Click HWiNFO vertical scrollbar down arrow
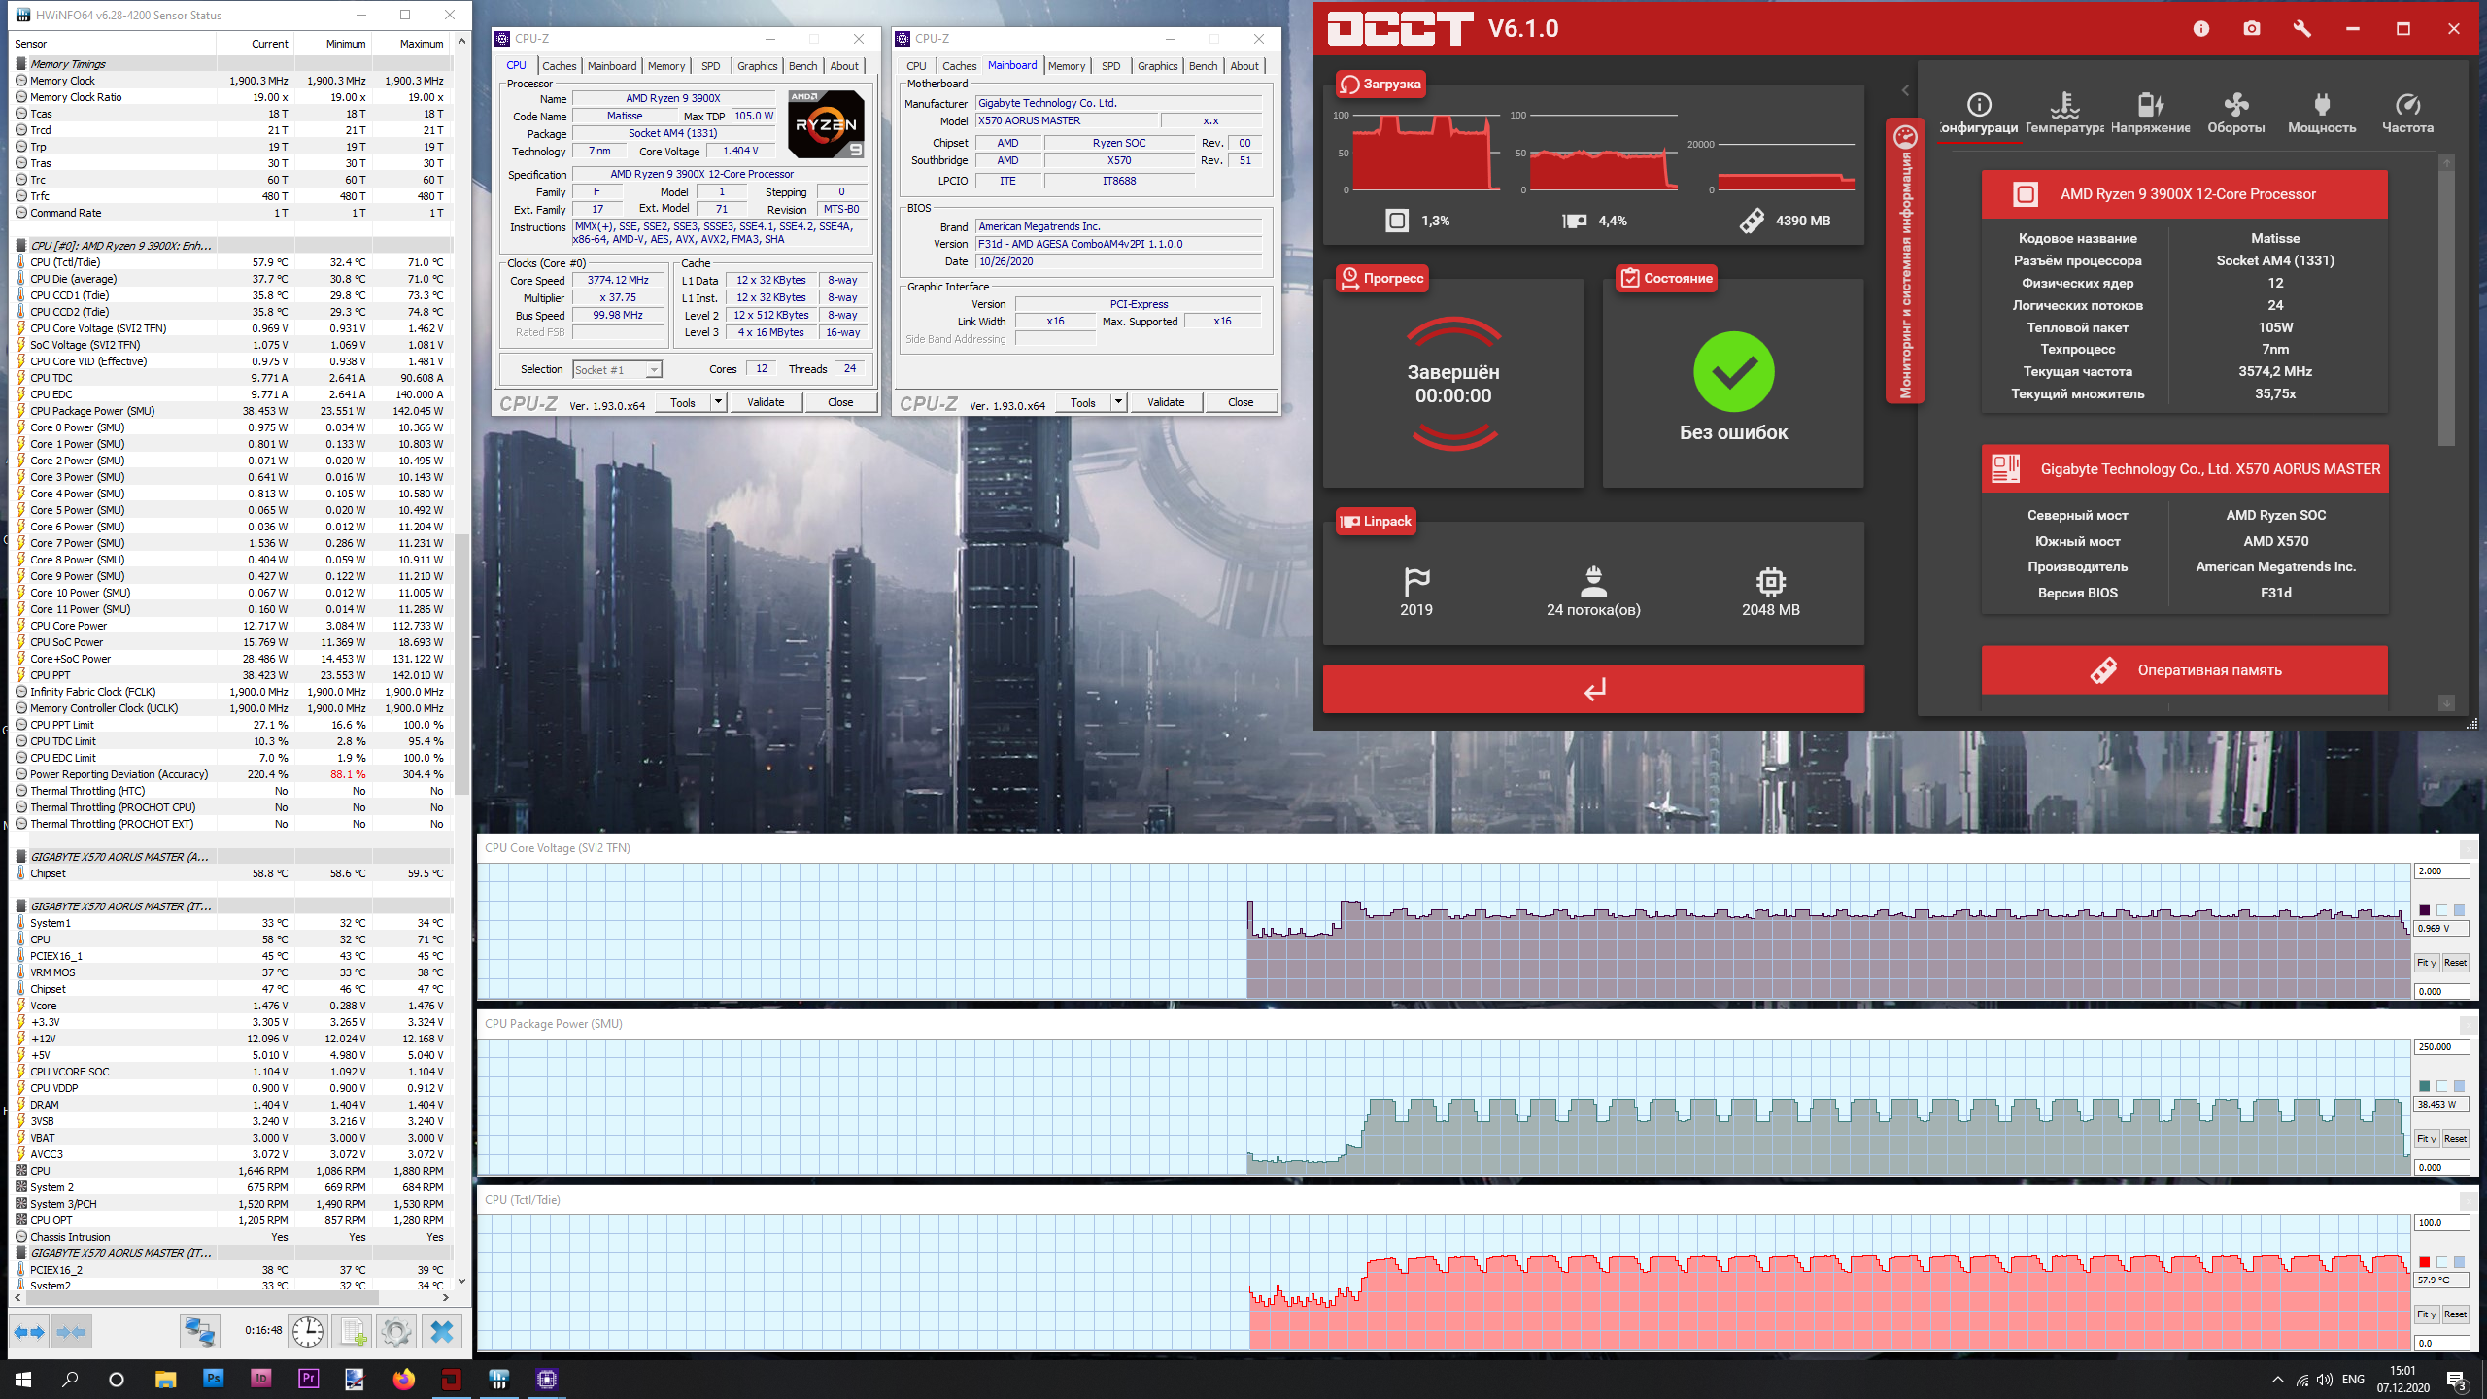 point(461,1281)
